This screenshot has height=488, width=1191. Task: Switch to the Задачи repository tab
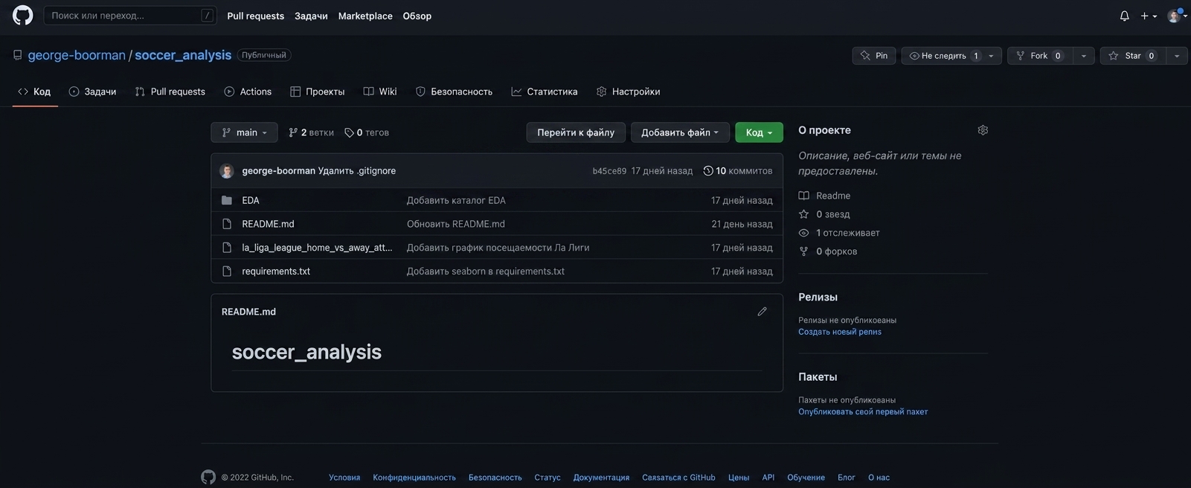[92, 91]
